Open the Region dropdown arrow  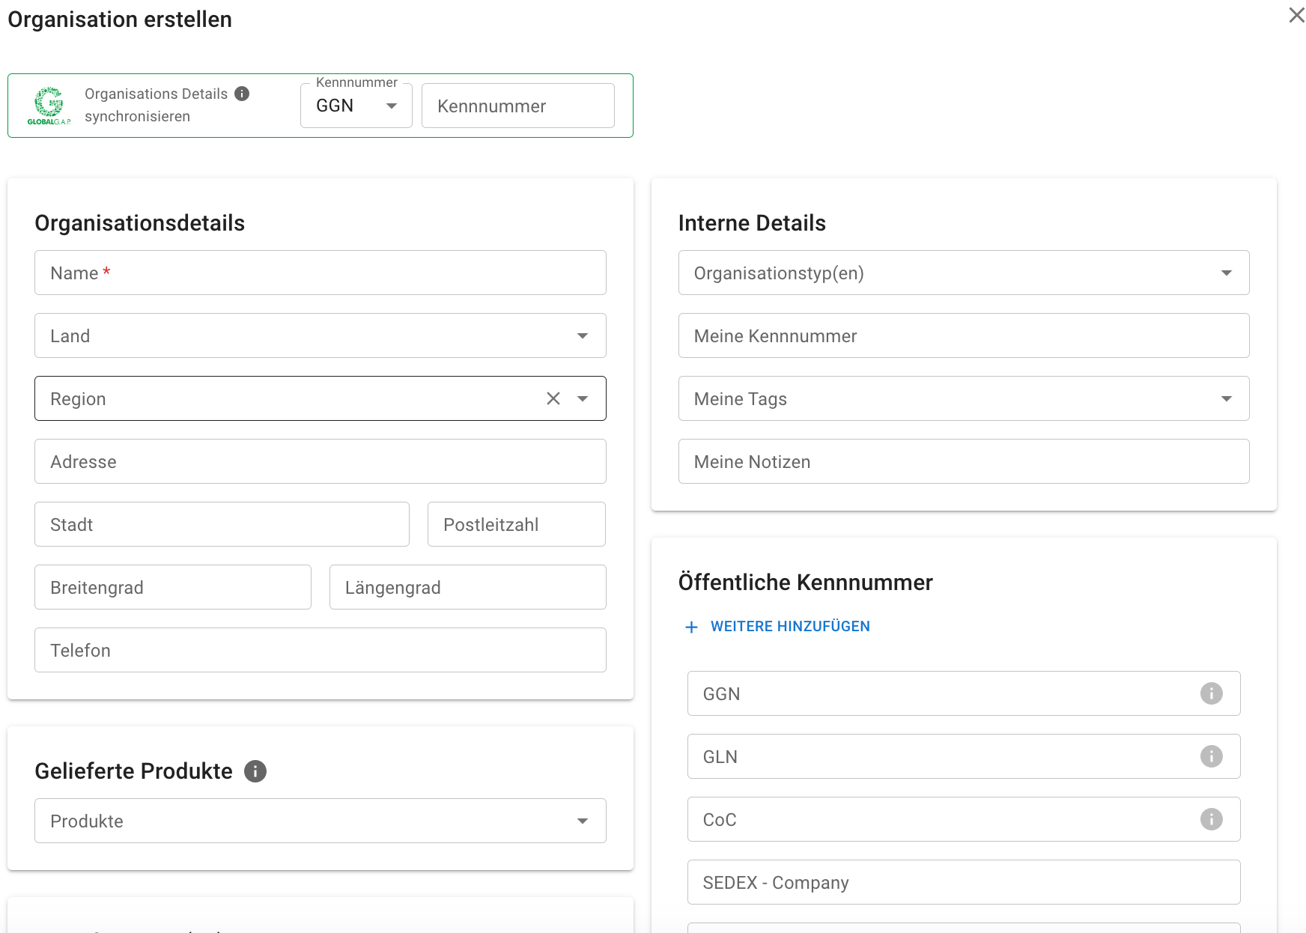[583, 398]
